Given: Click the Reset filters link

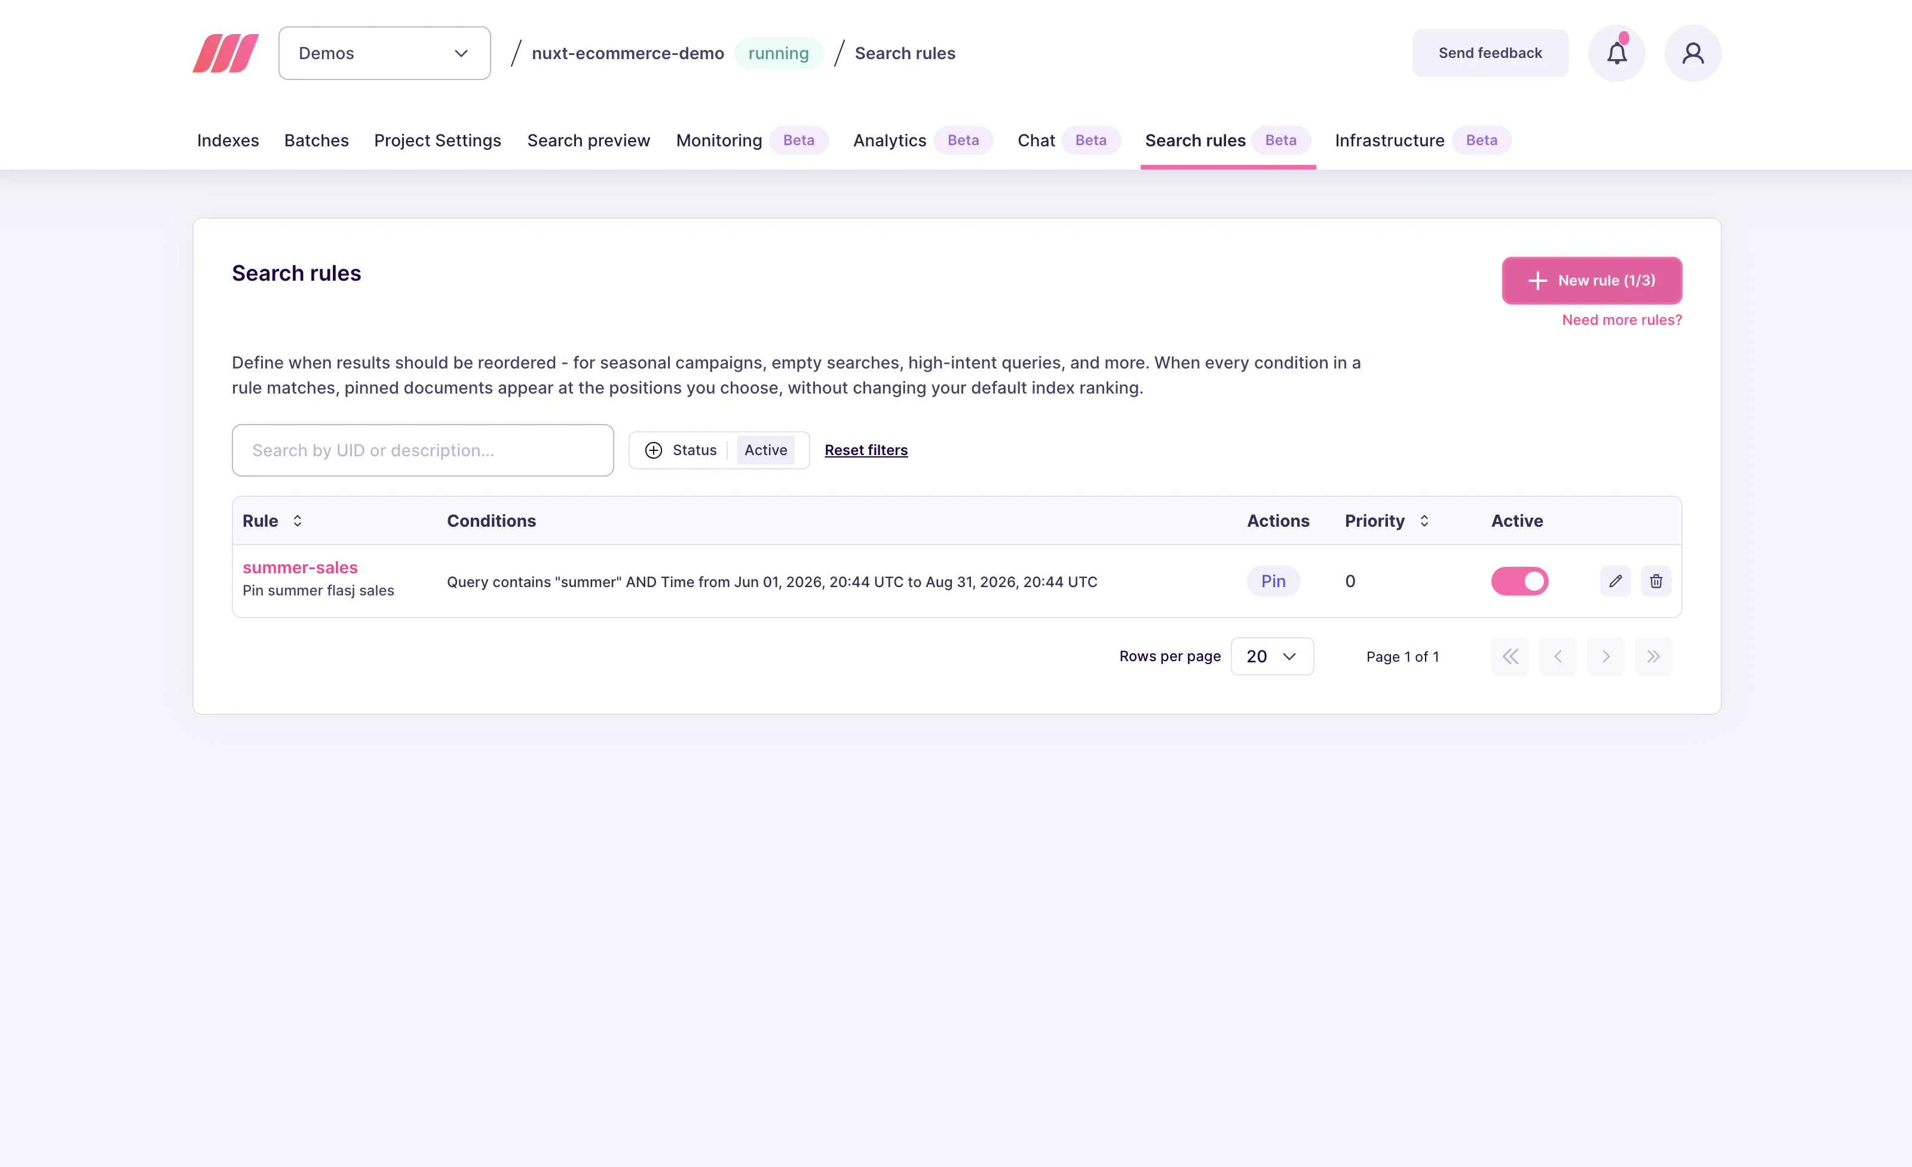Looking at the screenshot, I should tap(866, 450).
